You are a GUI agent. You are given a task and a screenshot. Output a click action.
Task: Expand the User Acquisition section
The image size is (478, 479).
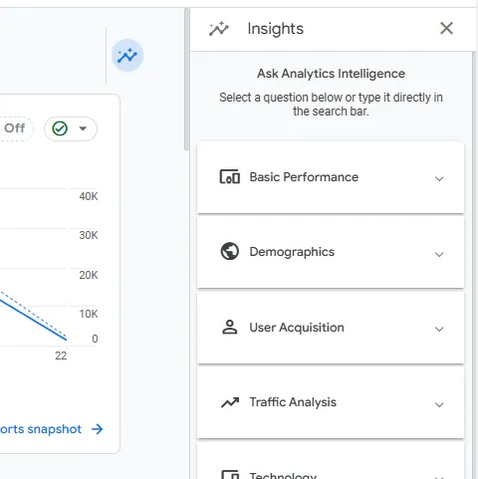tap(439, 329)
